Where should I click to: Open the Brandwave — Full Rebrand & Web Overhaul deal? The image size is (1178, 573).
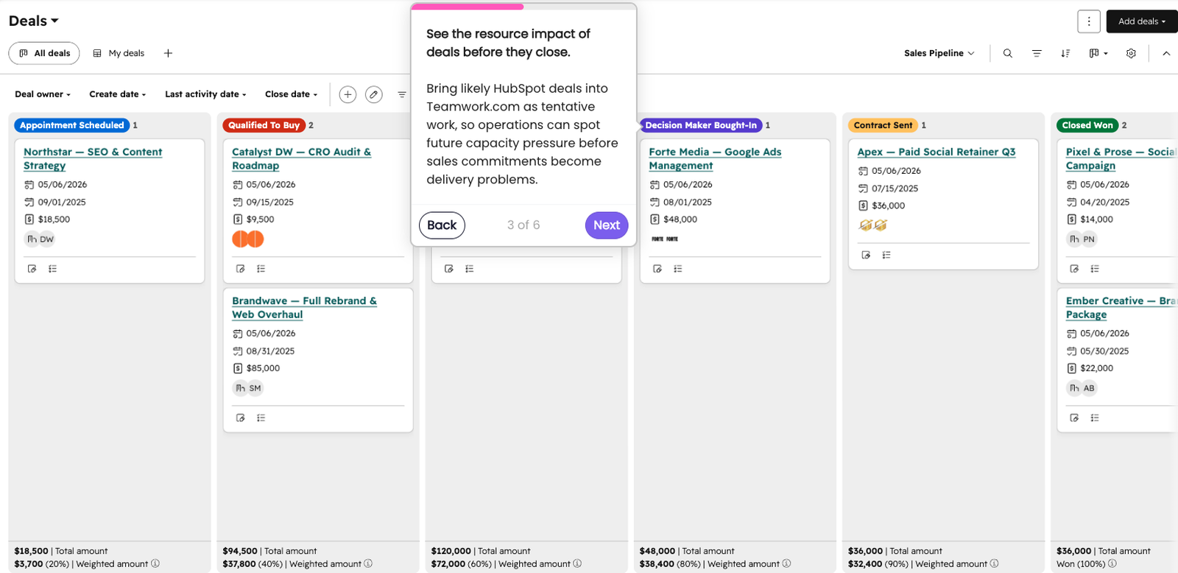304,307
